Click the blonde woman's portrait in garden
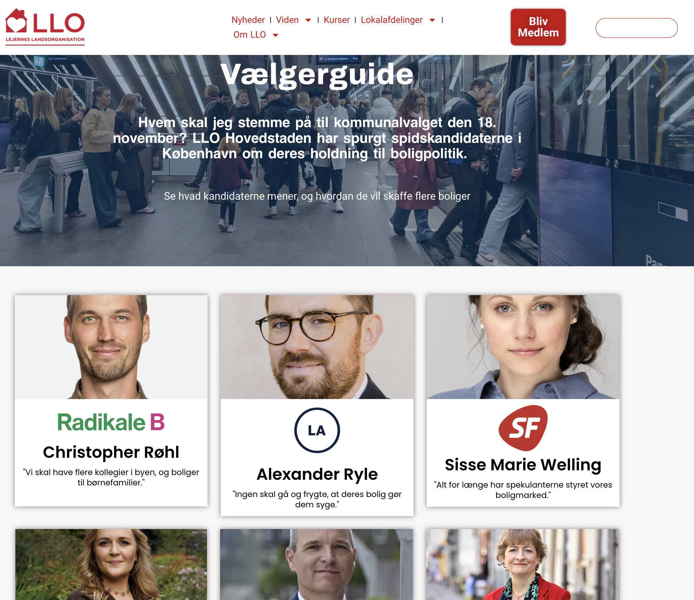This screenshot has height=600, width=694. coord(111,565)
